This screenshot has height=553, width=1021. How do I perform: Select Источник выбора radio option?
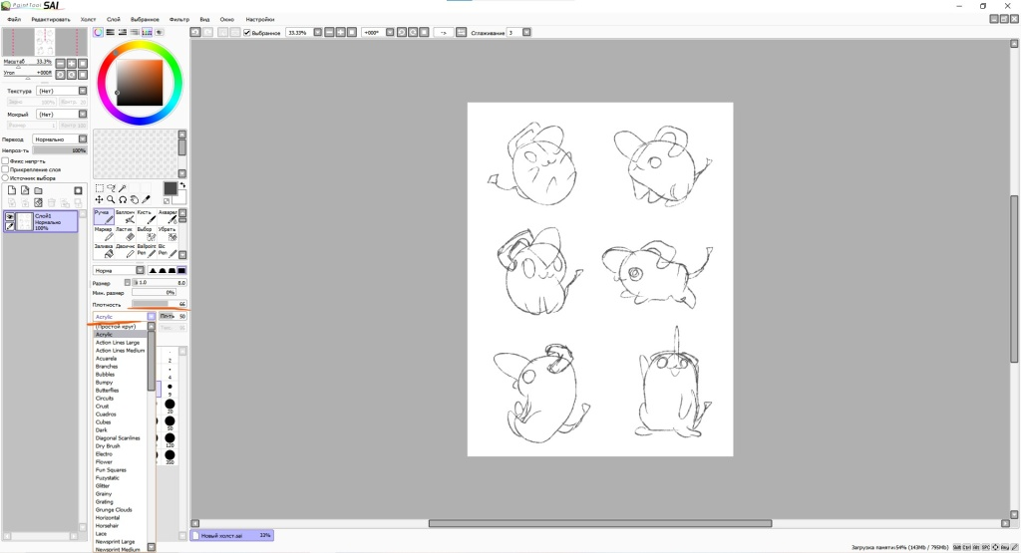click(x=5, y=177)
